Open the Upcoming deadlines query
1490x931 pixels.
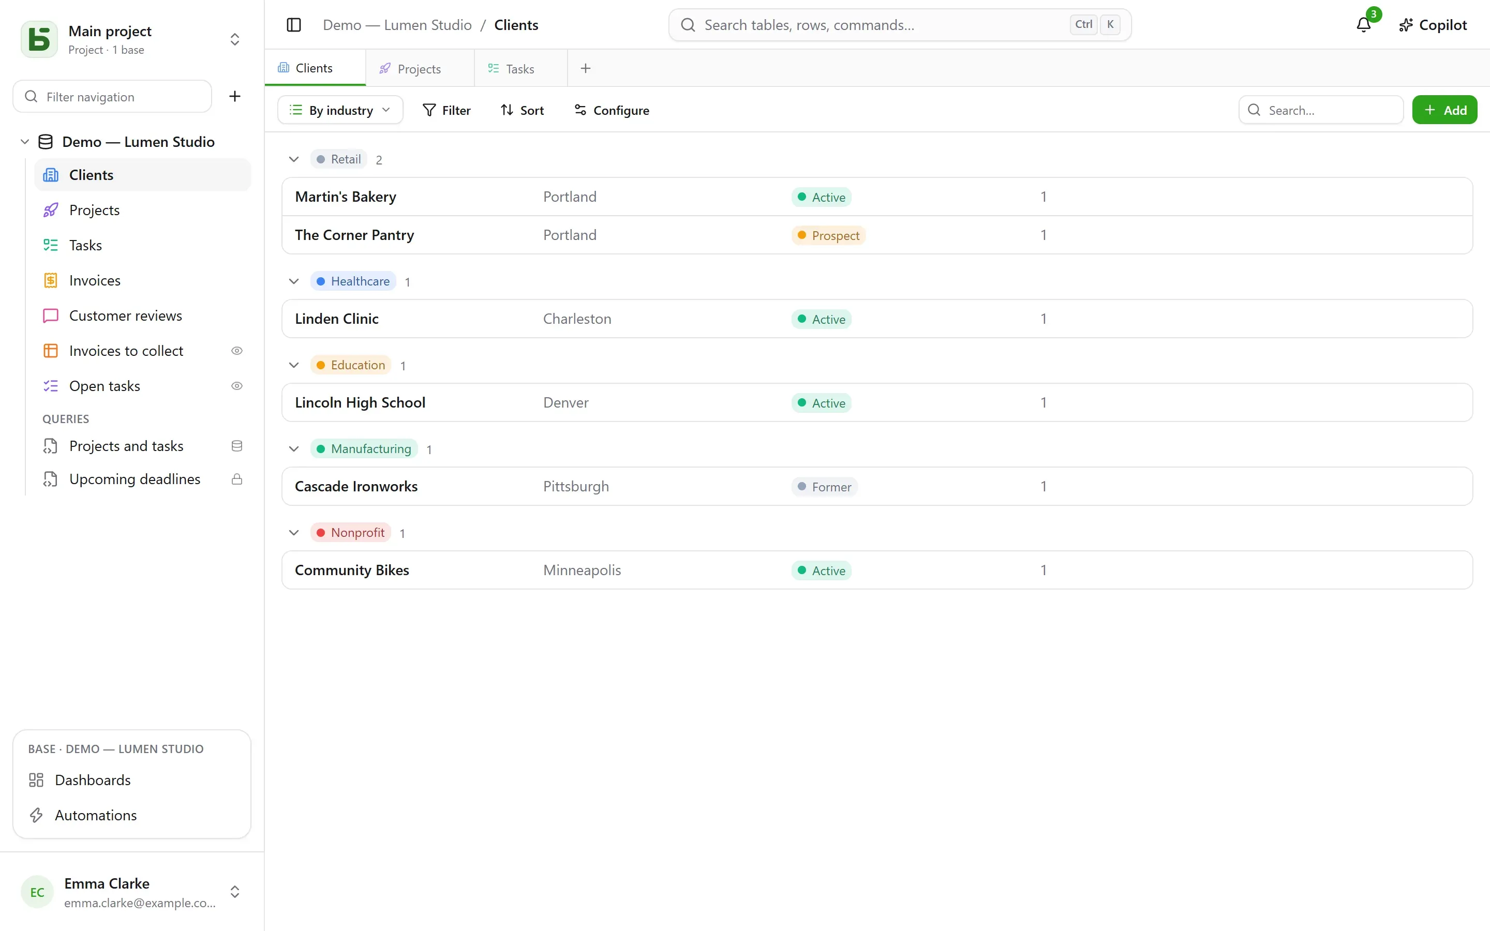[x=143, y=479]
